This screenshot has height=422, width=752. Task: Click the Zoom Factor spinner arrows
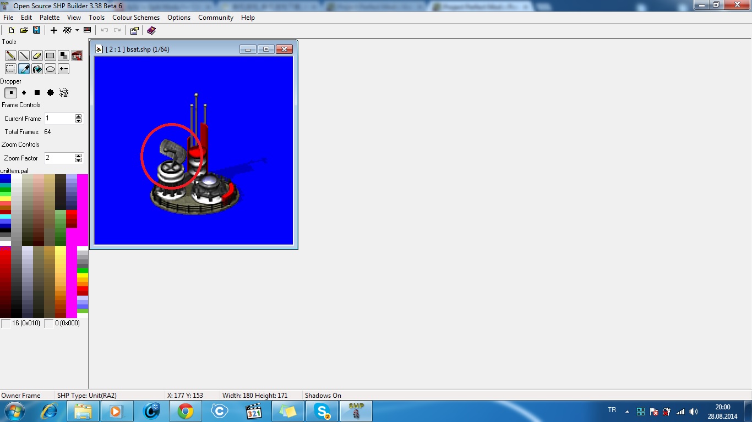click(x=78, y=158)
